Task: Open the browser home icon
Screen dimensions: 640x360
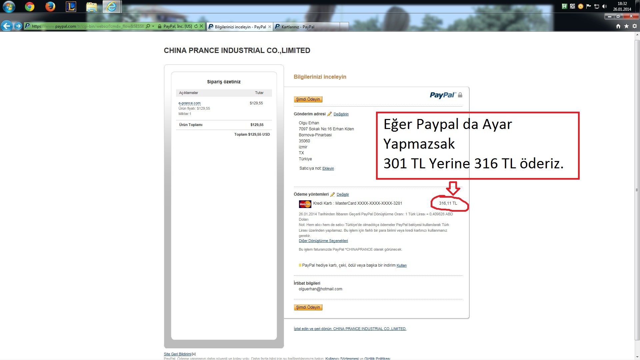Action: [618, 26]
